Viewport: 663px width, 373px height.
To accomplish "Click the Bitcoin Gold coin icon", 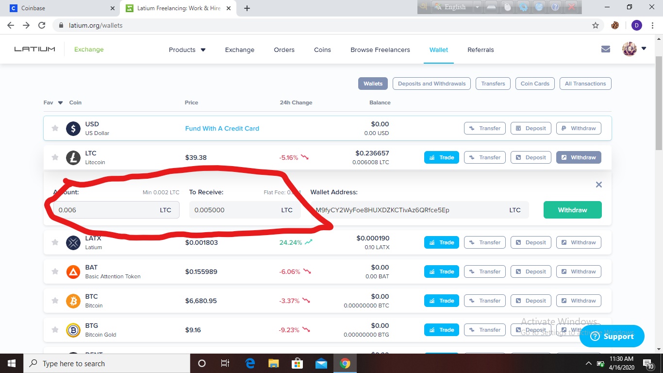I will point(73,330).
